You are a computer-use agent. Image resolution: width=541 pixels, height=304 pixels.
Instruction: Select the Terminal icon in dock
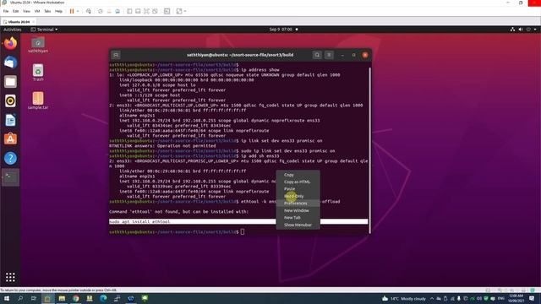pos(10,177)
